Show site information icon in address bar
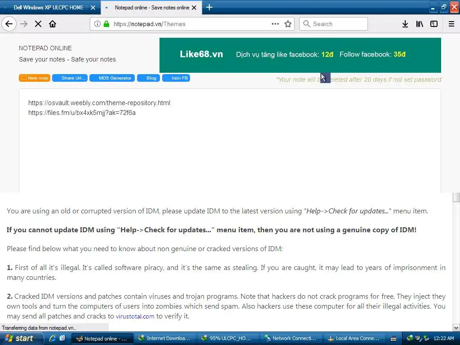 (x=97, y=24)
